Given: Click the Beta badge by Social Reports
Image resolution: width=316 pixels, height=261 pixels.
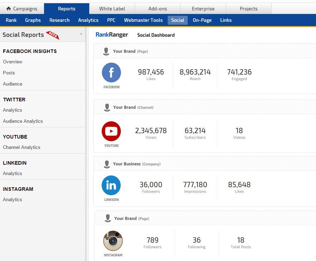Looking at the screenshot, I should [x=53, y=35].
